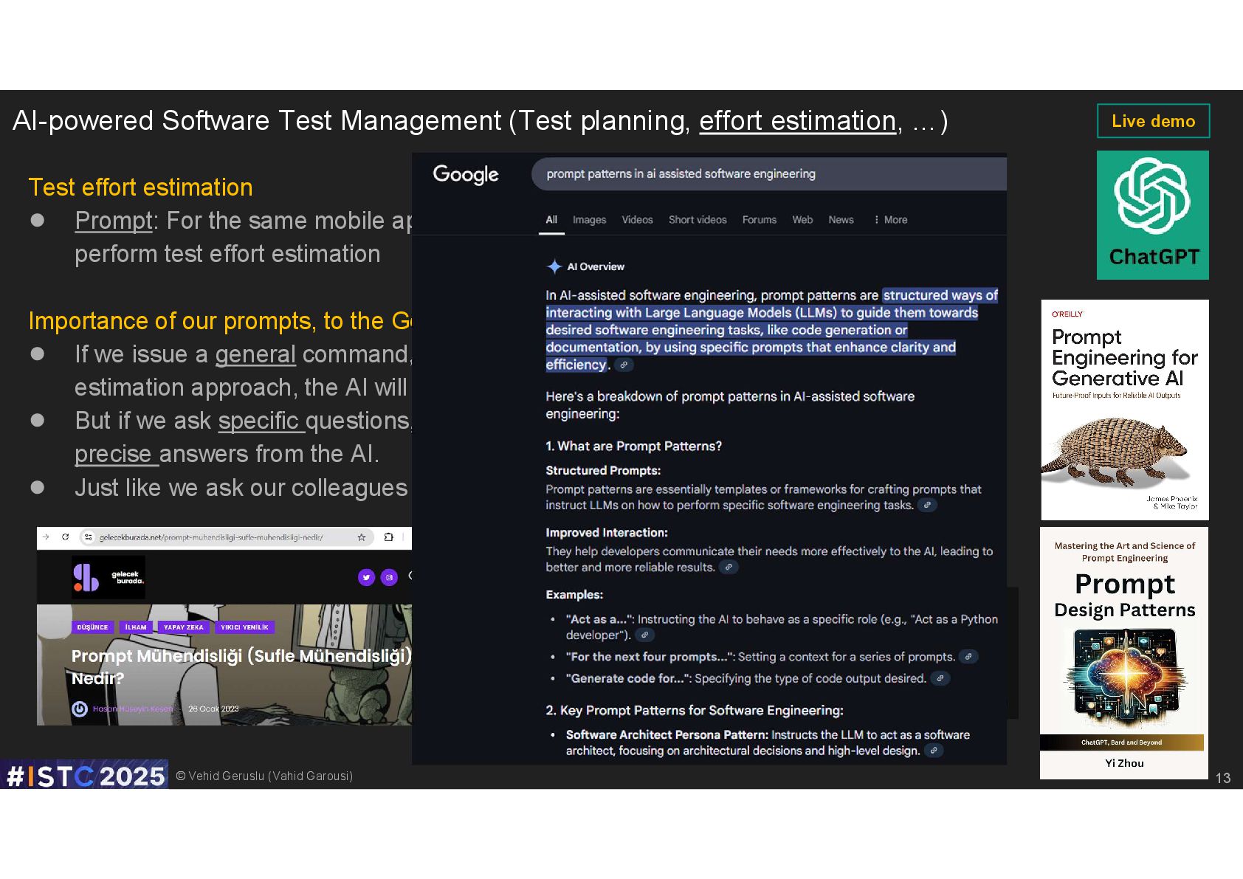Click the slide number 13
The image size is (1243, 879).
1222,778
